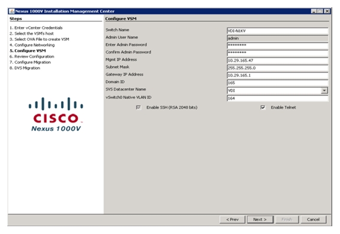Select step 5 Configure VSM
340x234 pixels.
pyautogui.click(x=28, y=51)
